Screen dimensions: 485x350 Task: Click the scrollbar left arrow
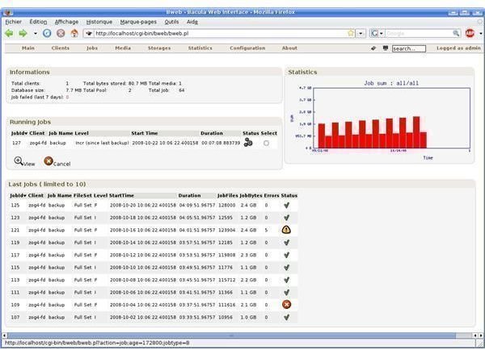point(4,335)
